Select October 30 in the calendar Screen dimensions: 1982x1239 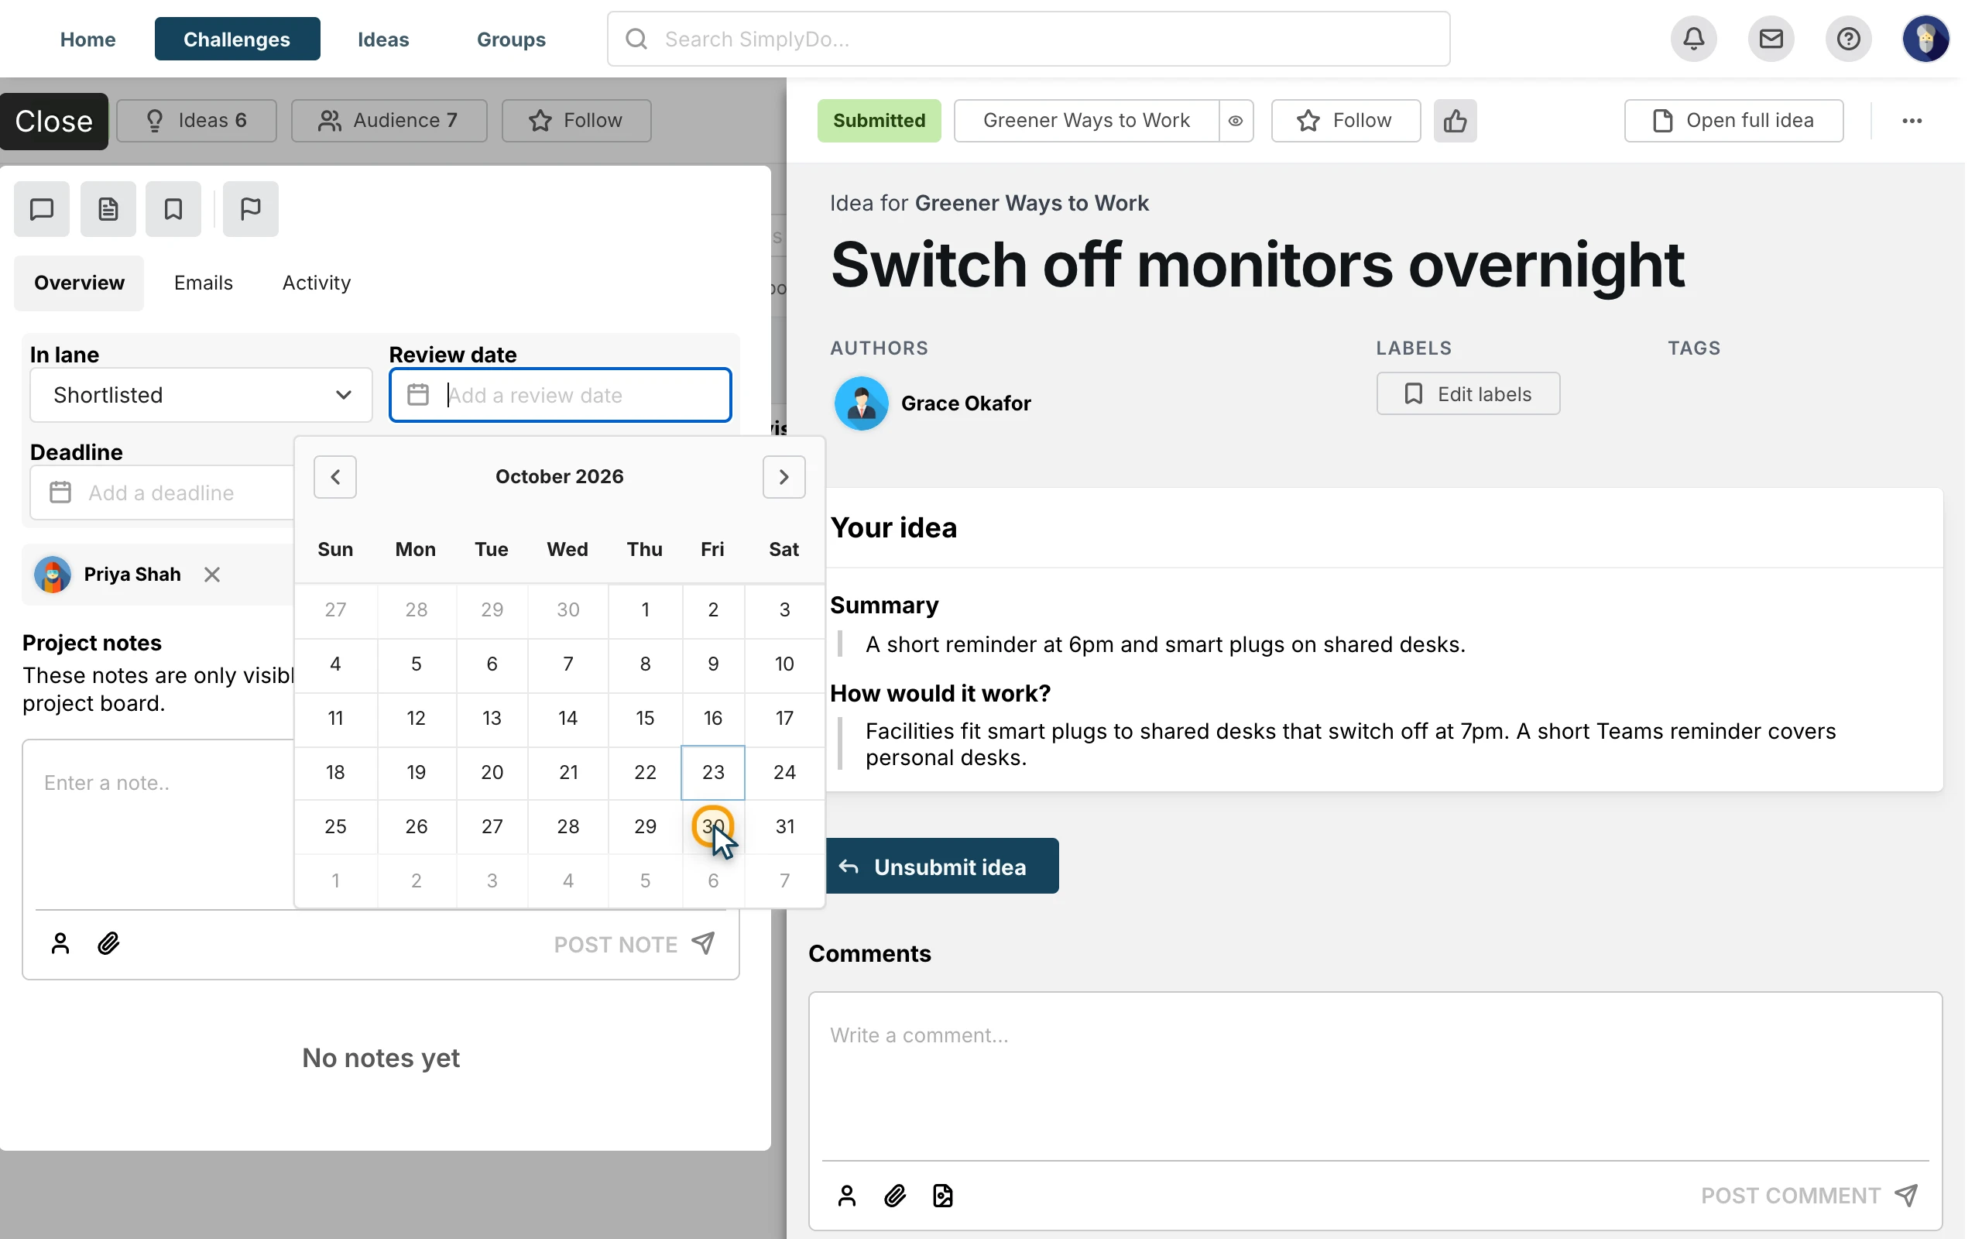click(712, 826)
